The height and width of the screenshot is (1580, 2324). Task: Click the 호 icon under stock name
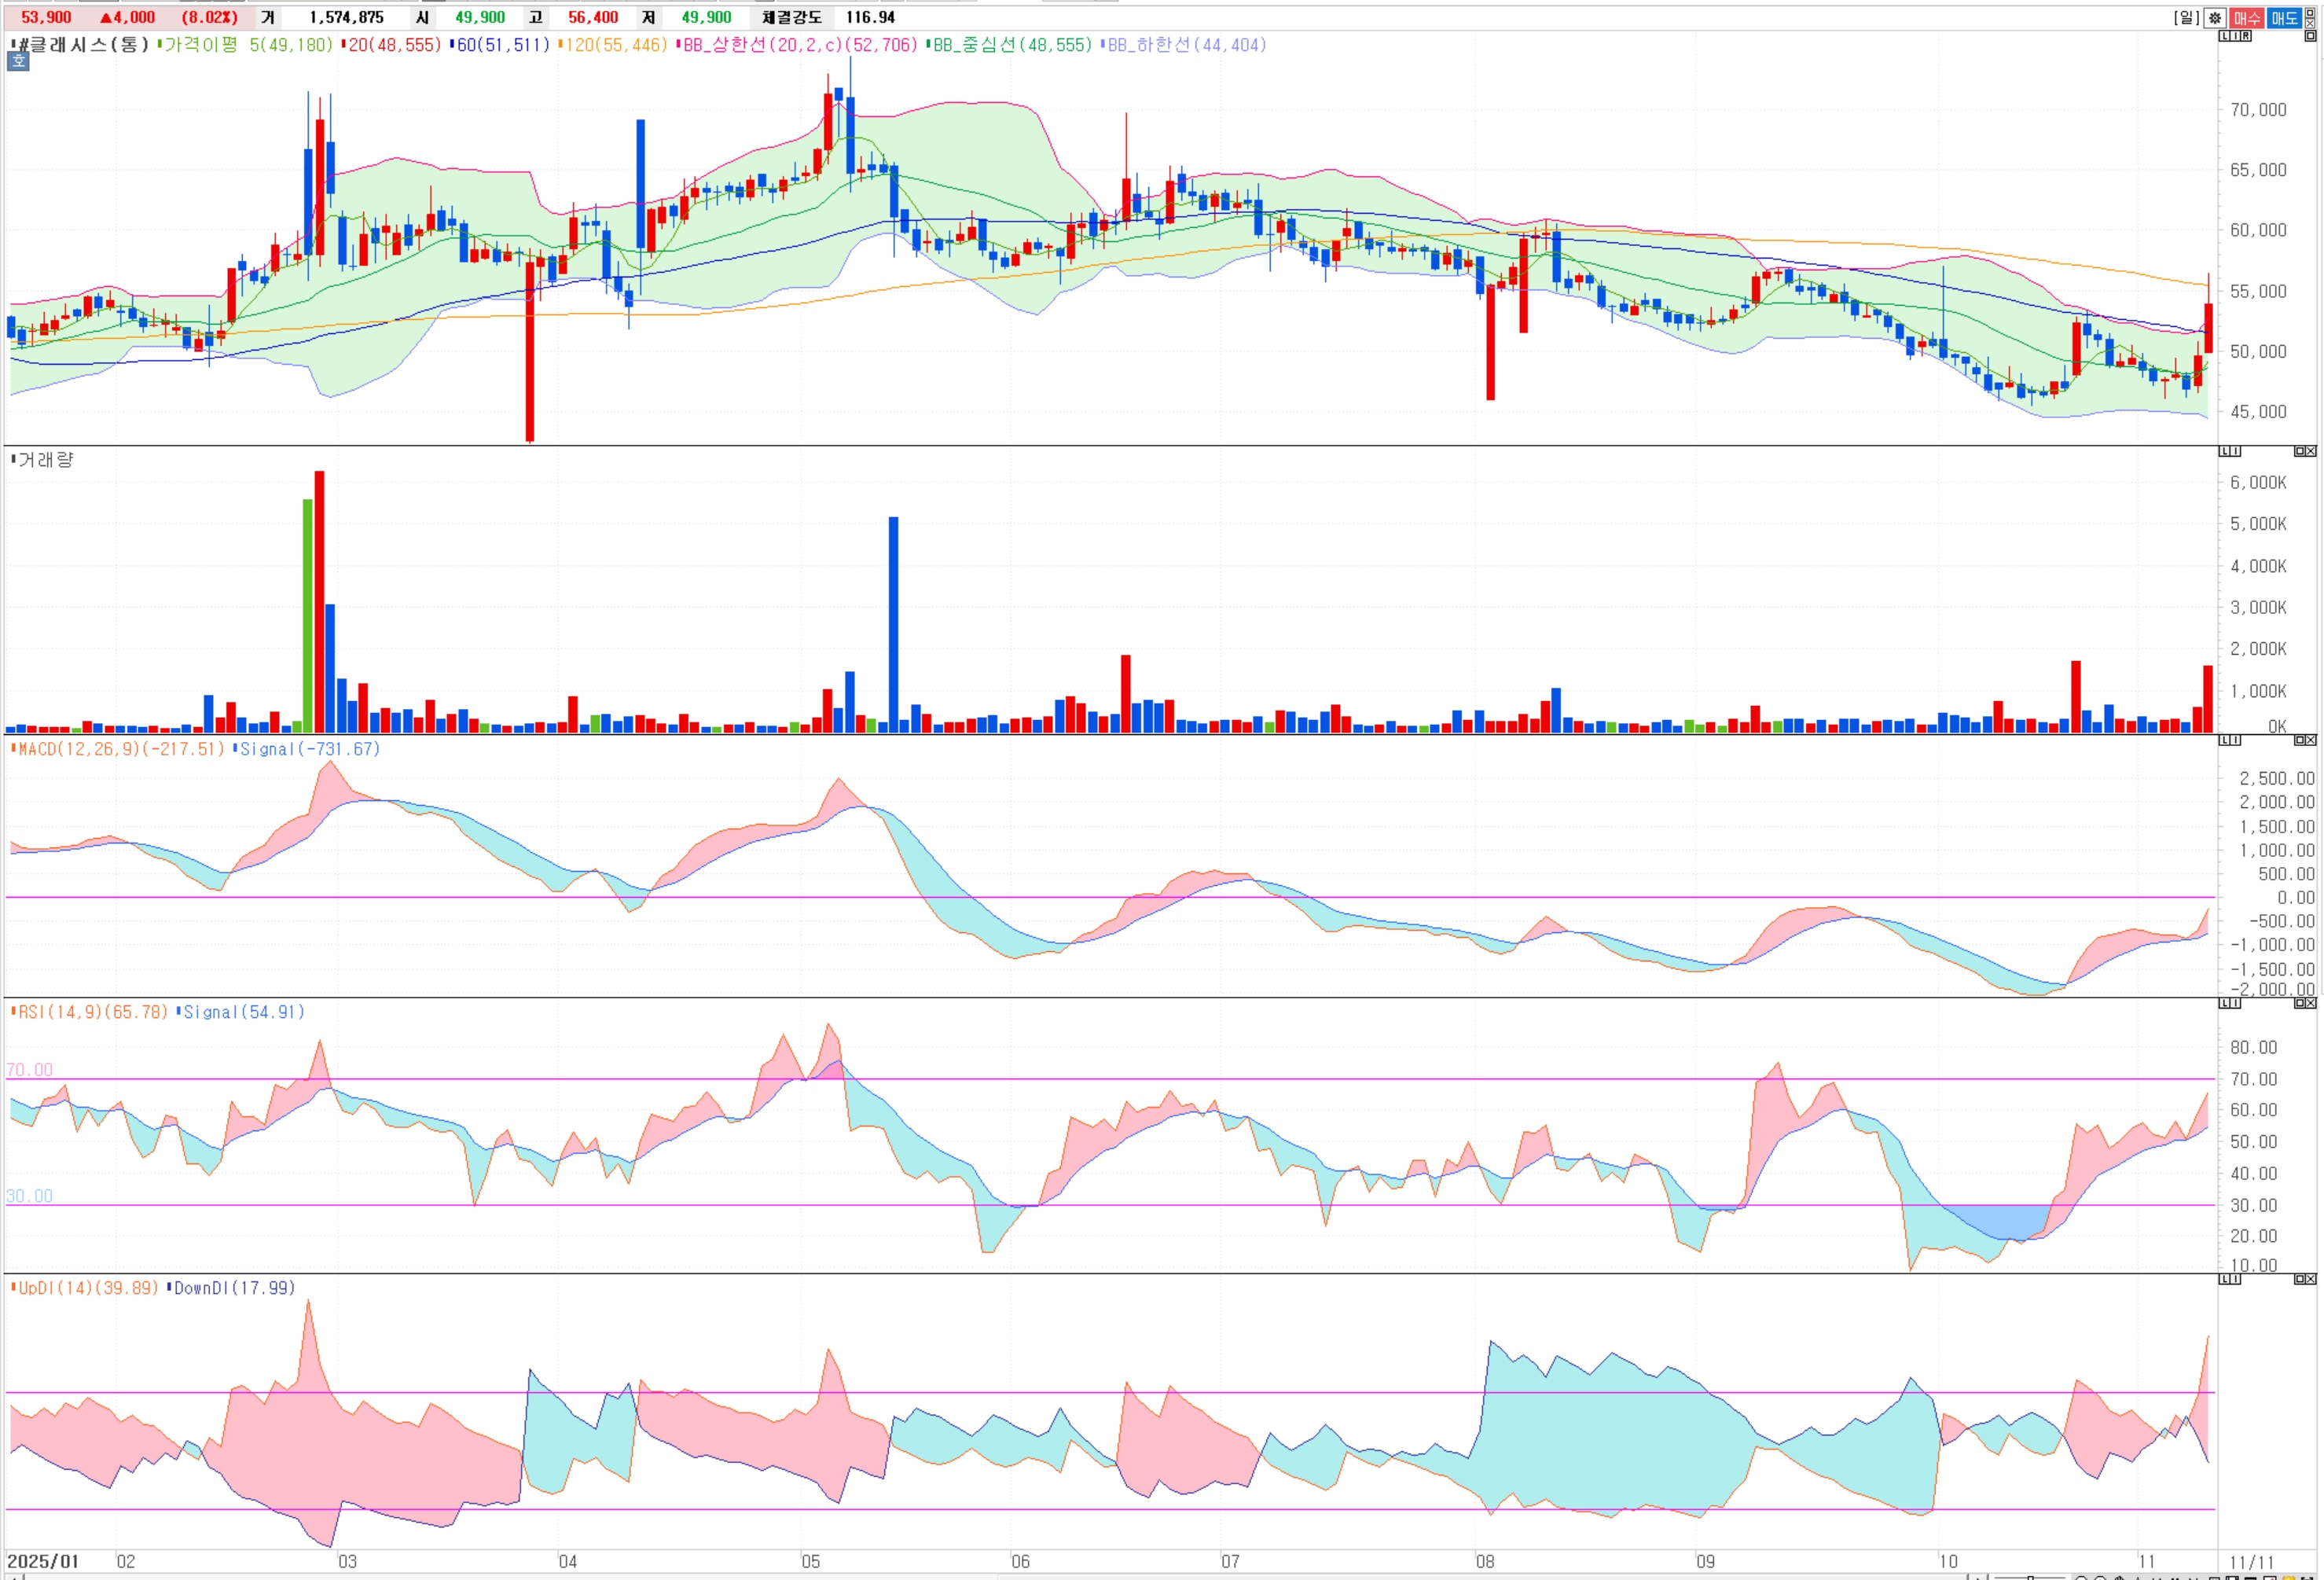tap(18, 62)
